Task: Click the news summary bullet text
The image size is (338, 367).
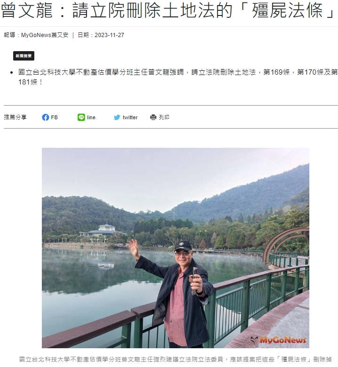Action: 178,77
